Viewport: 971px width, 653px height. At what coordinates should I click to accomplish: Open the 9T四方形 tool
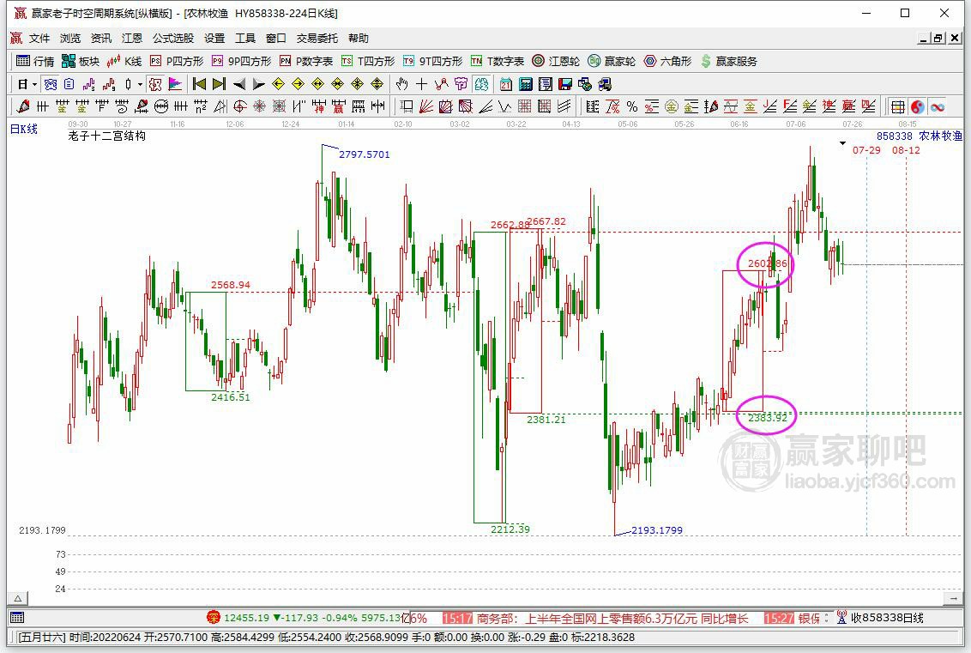[432, 61]
